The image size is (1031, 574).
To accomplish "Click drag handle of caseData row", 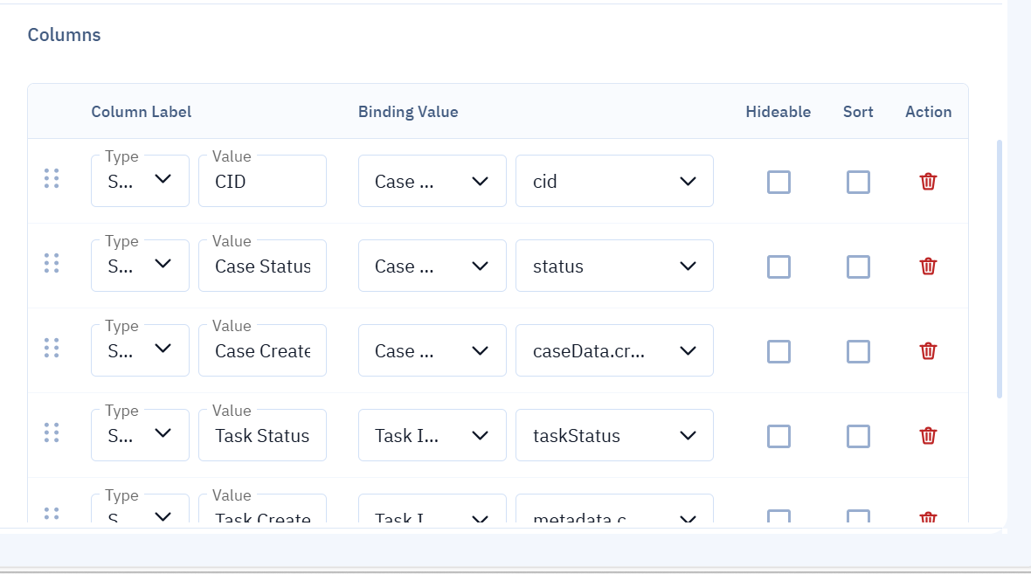I will pyautogui.click(x=52, y=349).
